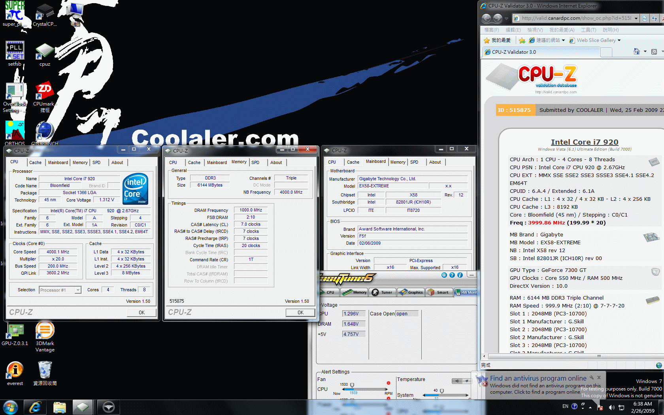
Task: Close the antivirus notification balloon
Action: [599, 377]
